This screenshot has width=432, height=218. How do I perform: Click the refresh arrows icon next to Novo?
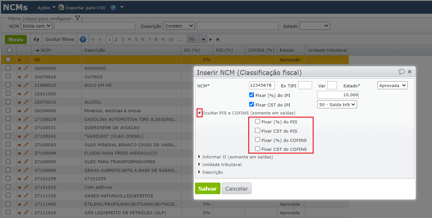point(36,40)
